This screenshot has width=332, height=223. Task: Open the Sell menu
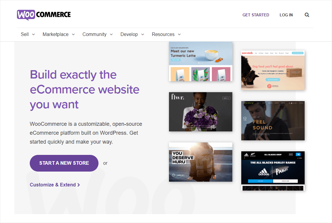tap(25, 34)
